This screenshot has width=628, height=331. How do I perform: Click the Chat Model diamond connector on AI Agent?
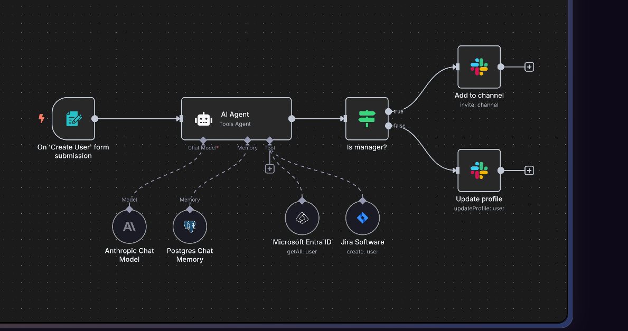(203, 140)
